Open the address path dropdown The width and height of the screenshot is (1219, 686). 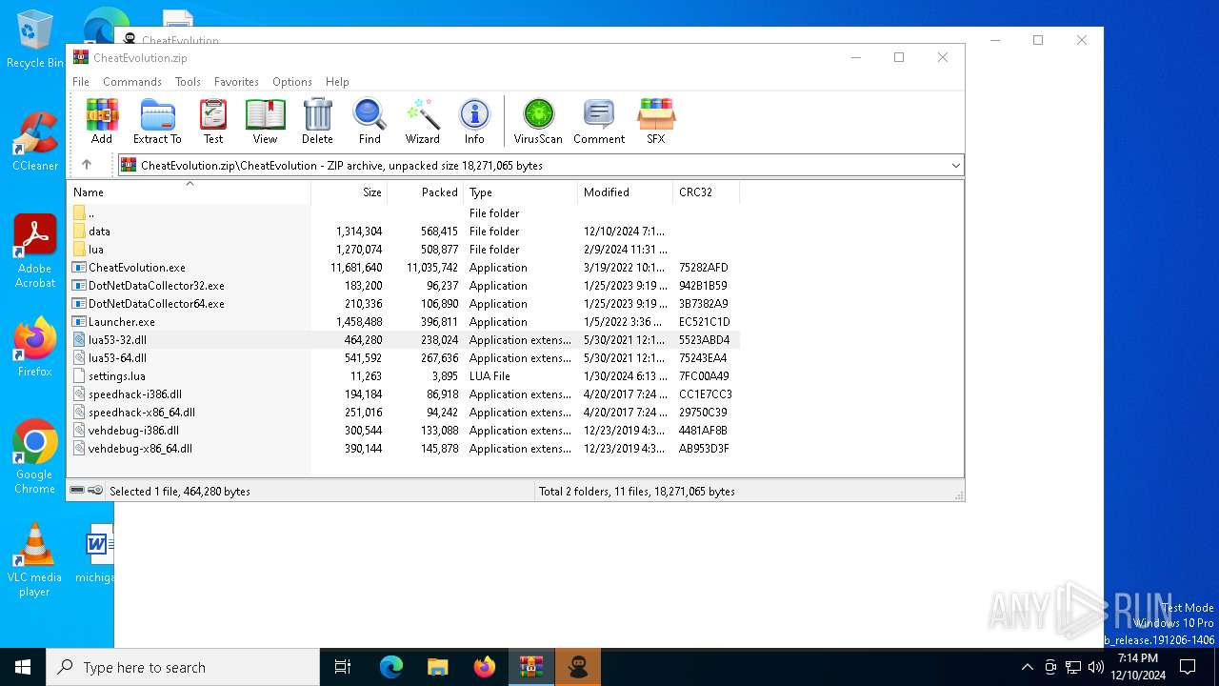point(955,166)
